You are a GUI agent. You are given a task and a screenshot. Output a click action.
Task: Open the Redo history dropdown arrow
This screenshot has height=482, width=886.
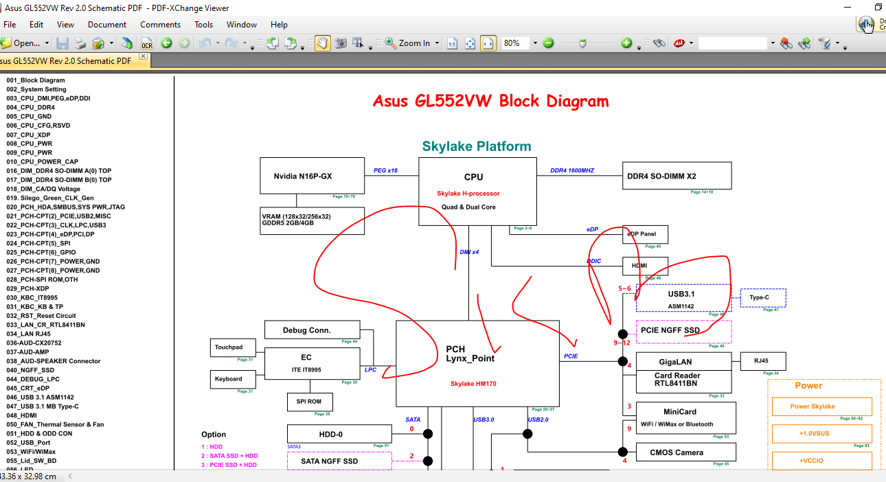245,43
